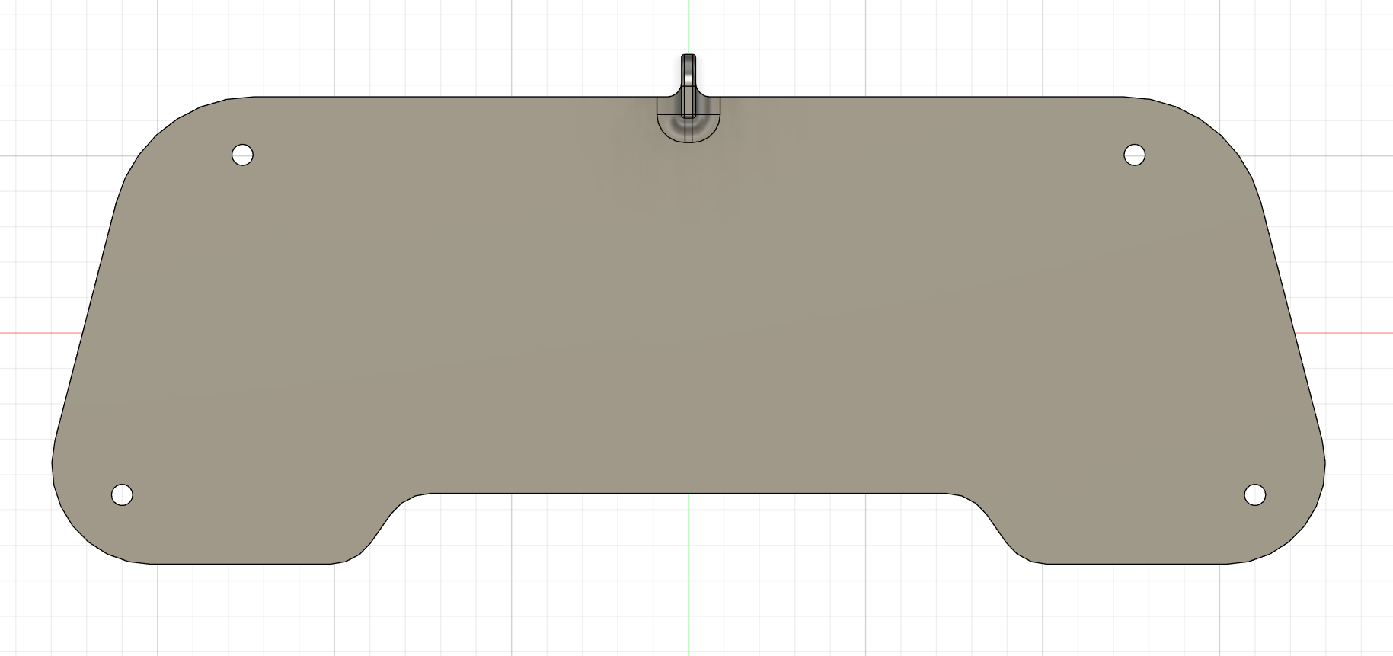Select the lower-right mounting hole
The width and height of the screenshot is (1393, 656).
click(1254, 494)
